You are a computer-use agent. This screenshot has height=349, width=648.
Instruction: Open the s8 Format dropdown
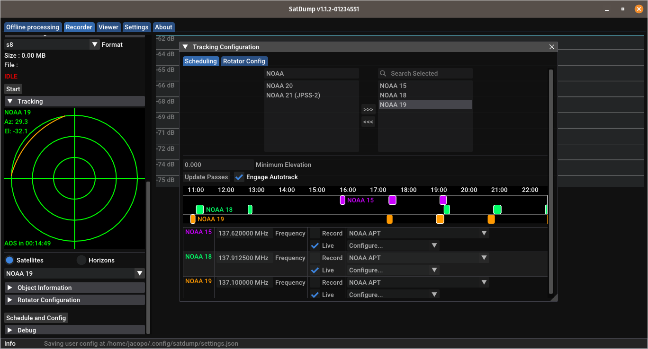coord(52,44)
